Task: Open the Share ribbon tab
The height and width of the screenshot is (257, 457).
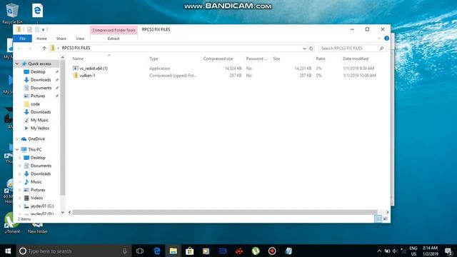Action: (61, 39)
